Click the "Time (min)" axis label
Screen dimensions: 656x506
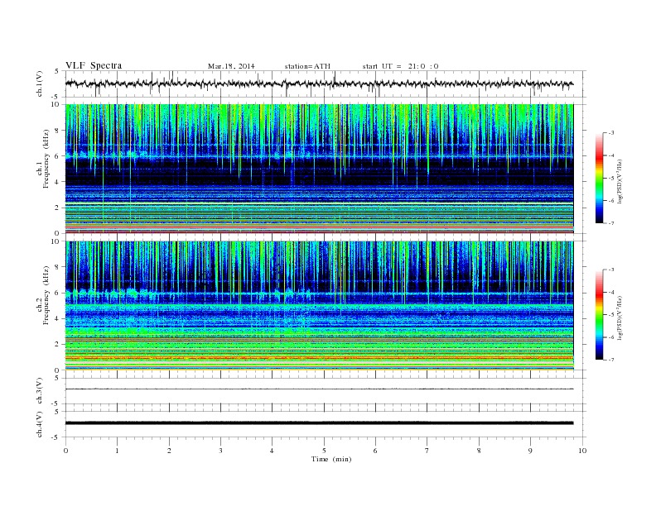point(331,459)
